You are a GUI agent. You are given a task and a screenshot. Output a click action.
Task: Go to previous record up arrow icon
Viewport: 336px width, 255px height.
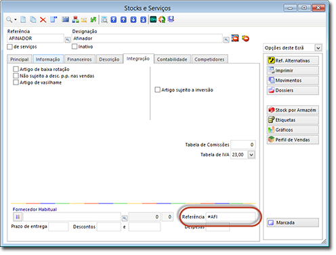[x=123, y=20]
